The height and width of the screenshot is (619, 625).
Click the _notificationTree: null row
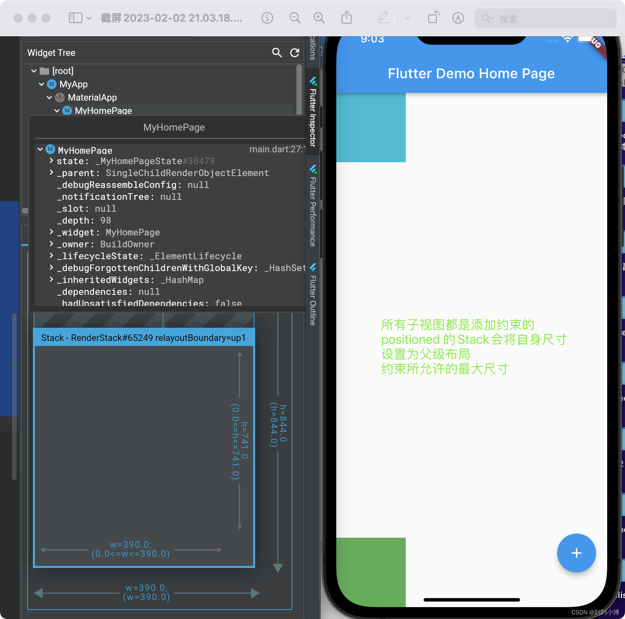[119, 197]
